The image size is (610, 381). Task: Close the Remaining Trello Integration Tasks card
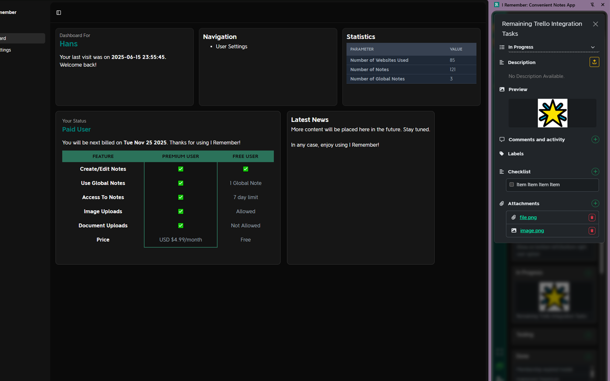595,24
